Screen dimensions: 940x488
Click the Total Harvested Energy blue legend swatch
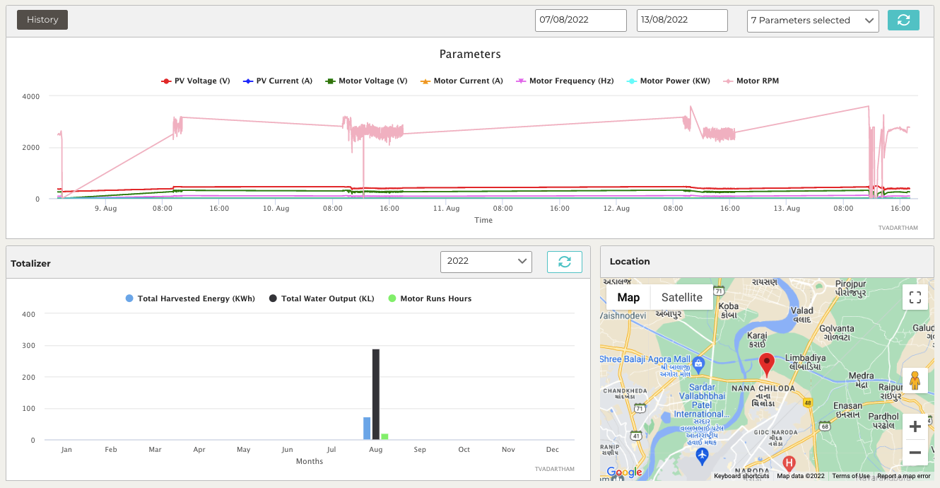pyautogui.click(x=129, y=298)
